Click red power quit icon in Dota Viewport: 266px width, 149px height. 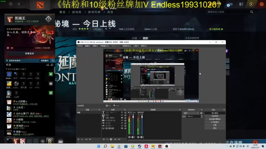point(261,4)
